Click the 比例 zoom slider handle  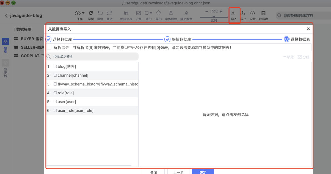point(214,17)
